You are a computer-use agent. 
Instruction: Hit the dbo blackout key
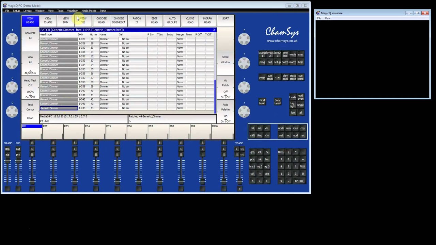point(7,149)
